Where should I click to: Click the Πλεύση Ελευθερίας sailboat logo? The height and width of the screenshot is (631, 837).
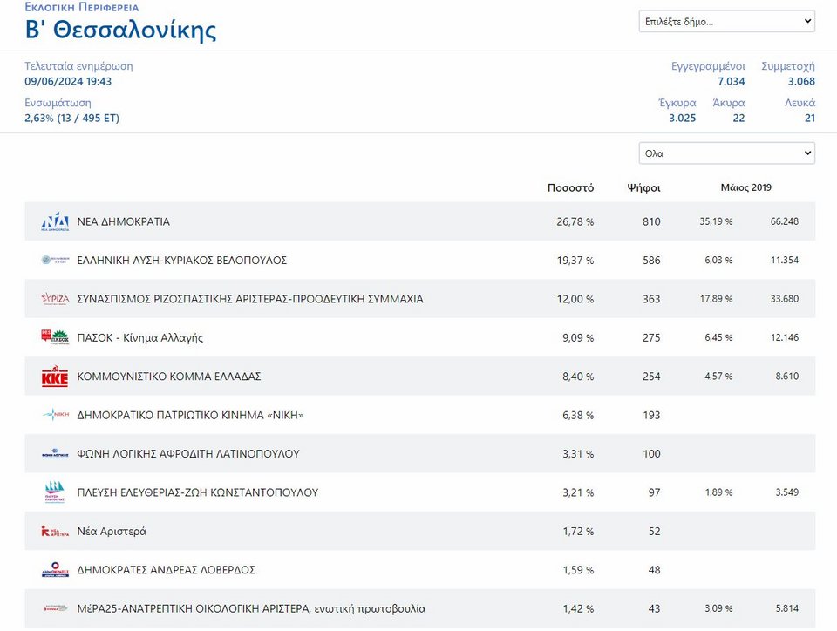pyautogui.click(x=55, y=492)
